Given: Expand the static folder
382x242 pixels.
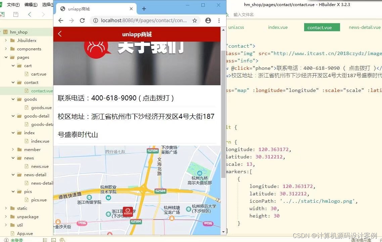Looking at the screenshot, I should point(6,208).
